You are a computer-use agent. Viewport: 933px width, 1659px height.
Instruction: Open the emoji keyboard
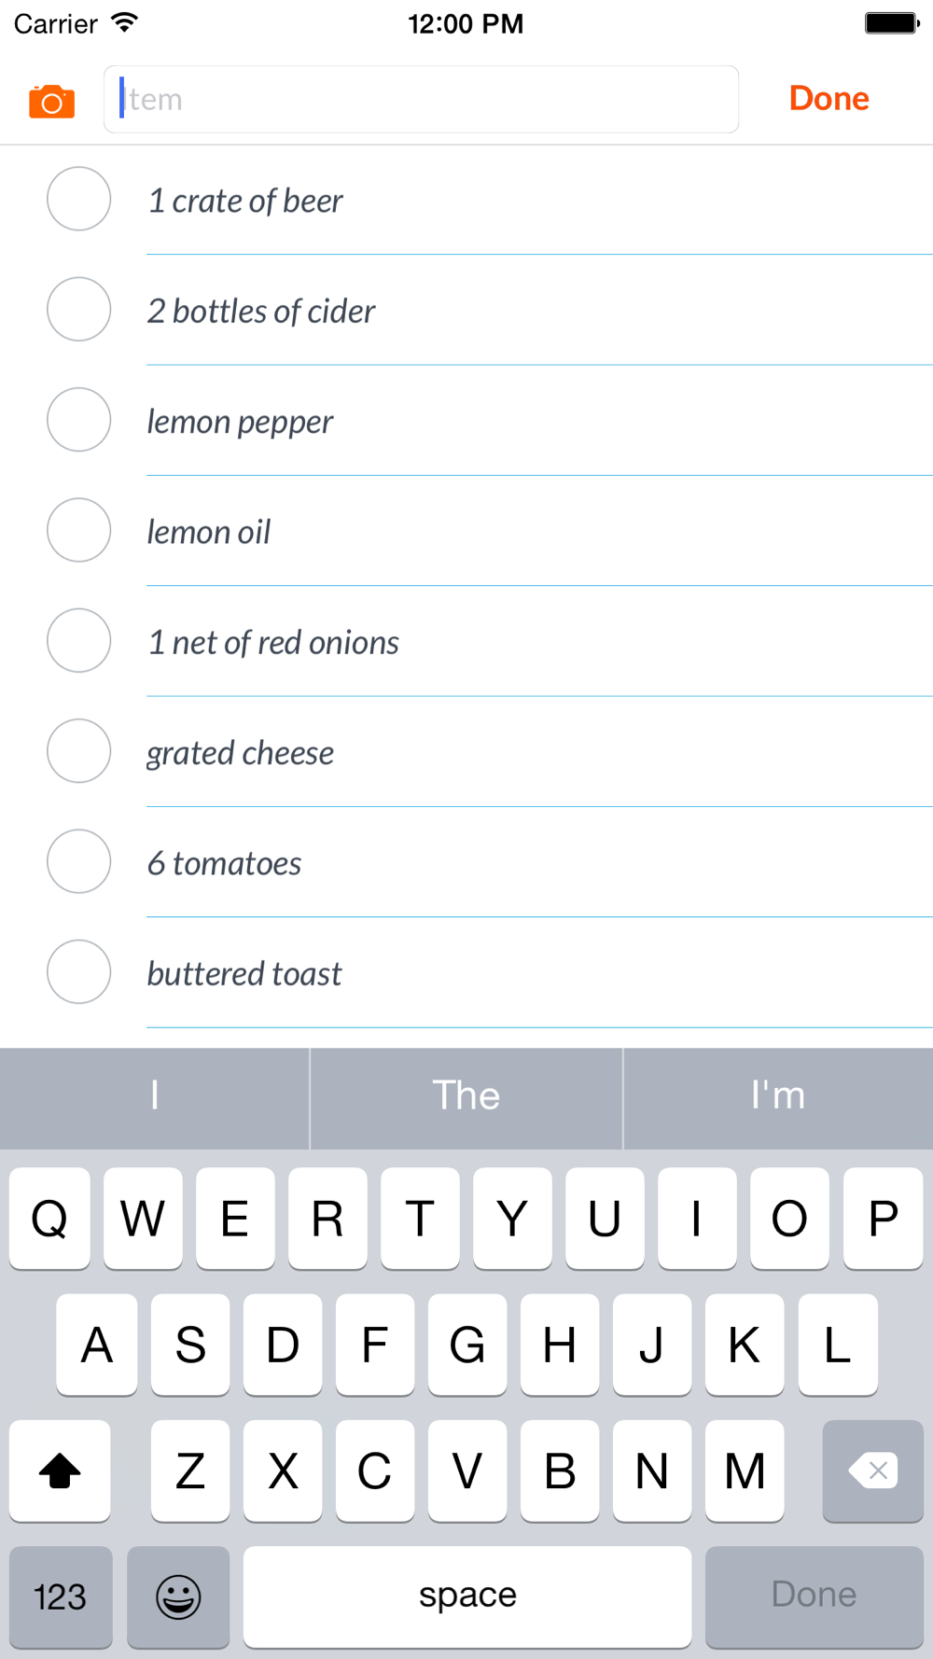178,1596
